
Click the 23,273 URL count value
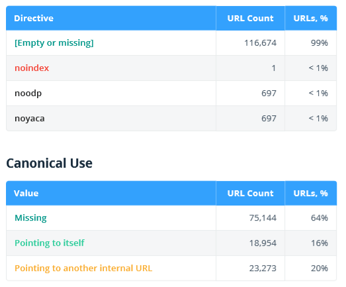[x=263, y=268]
